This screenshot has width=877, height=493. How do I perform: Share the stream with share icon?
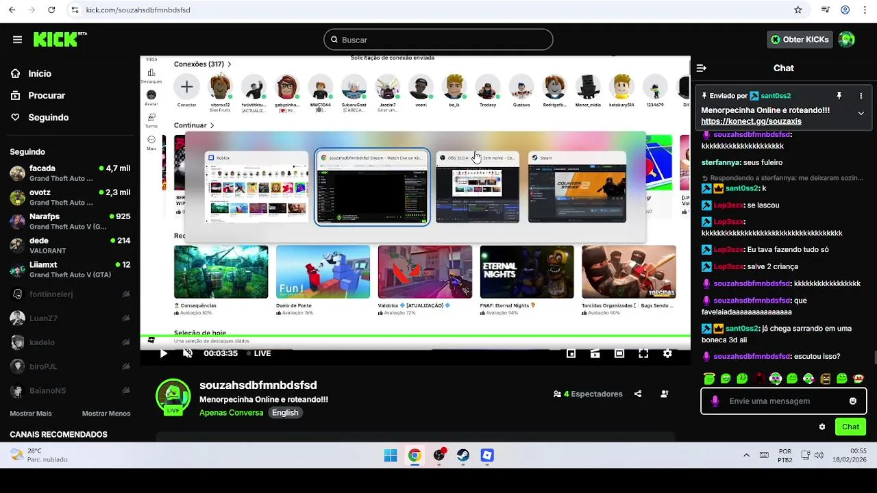point(638,394)
